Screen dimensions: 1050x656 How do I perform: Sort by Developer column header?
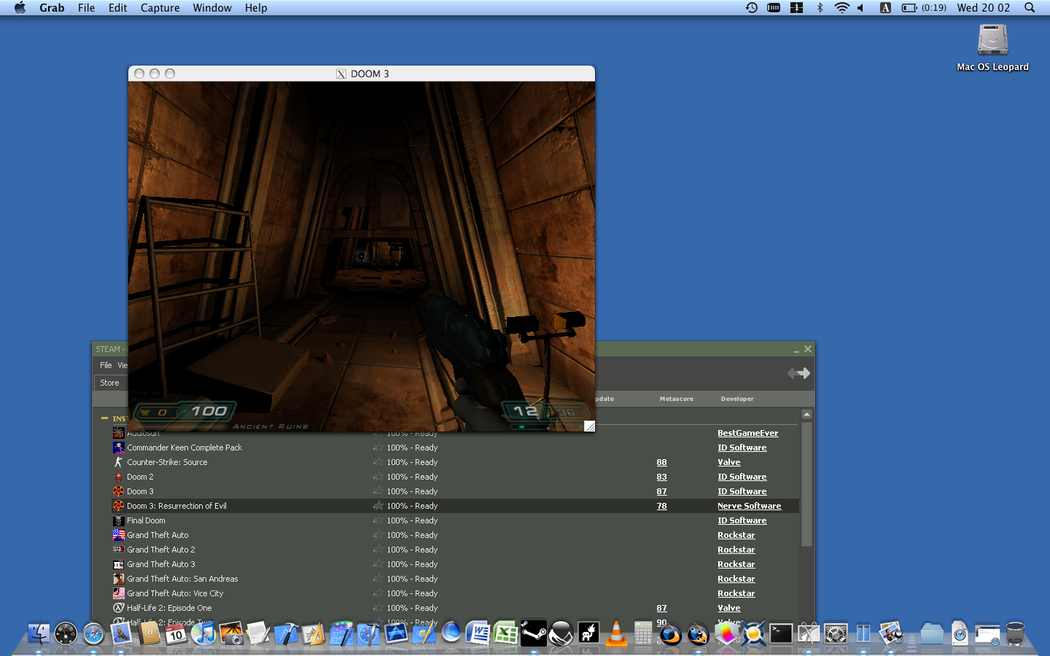point(737,399)
